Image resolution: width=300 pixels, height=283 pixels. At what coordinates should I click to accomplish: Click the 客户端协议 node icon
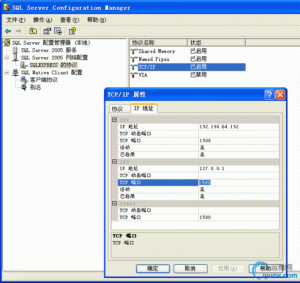(x=24, y=80)
